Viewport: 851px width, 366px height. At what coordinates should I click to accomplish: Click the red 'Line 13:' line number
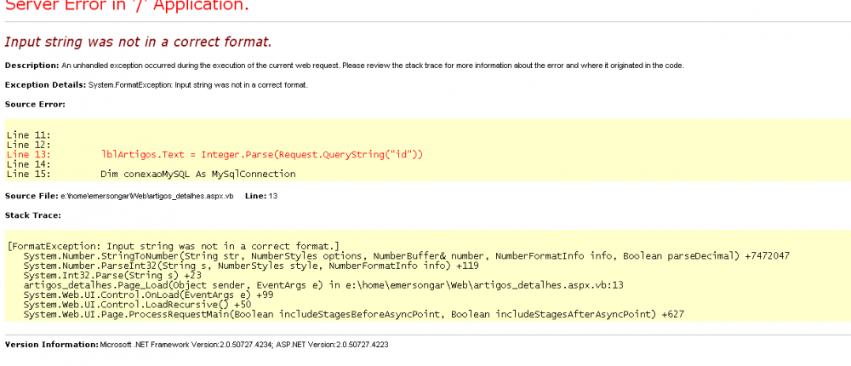(x=28, y=155)
